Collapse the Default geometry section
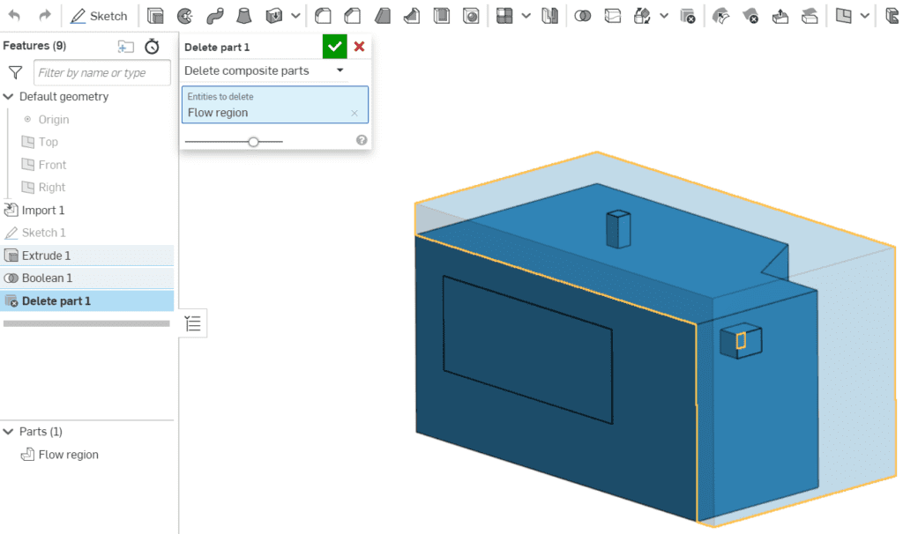The width and height of the screenshot is (903, 534). coord(11,96)
